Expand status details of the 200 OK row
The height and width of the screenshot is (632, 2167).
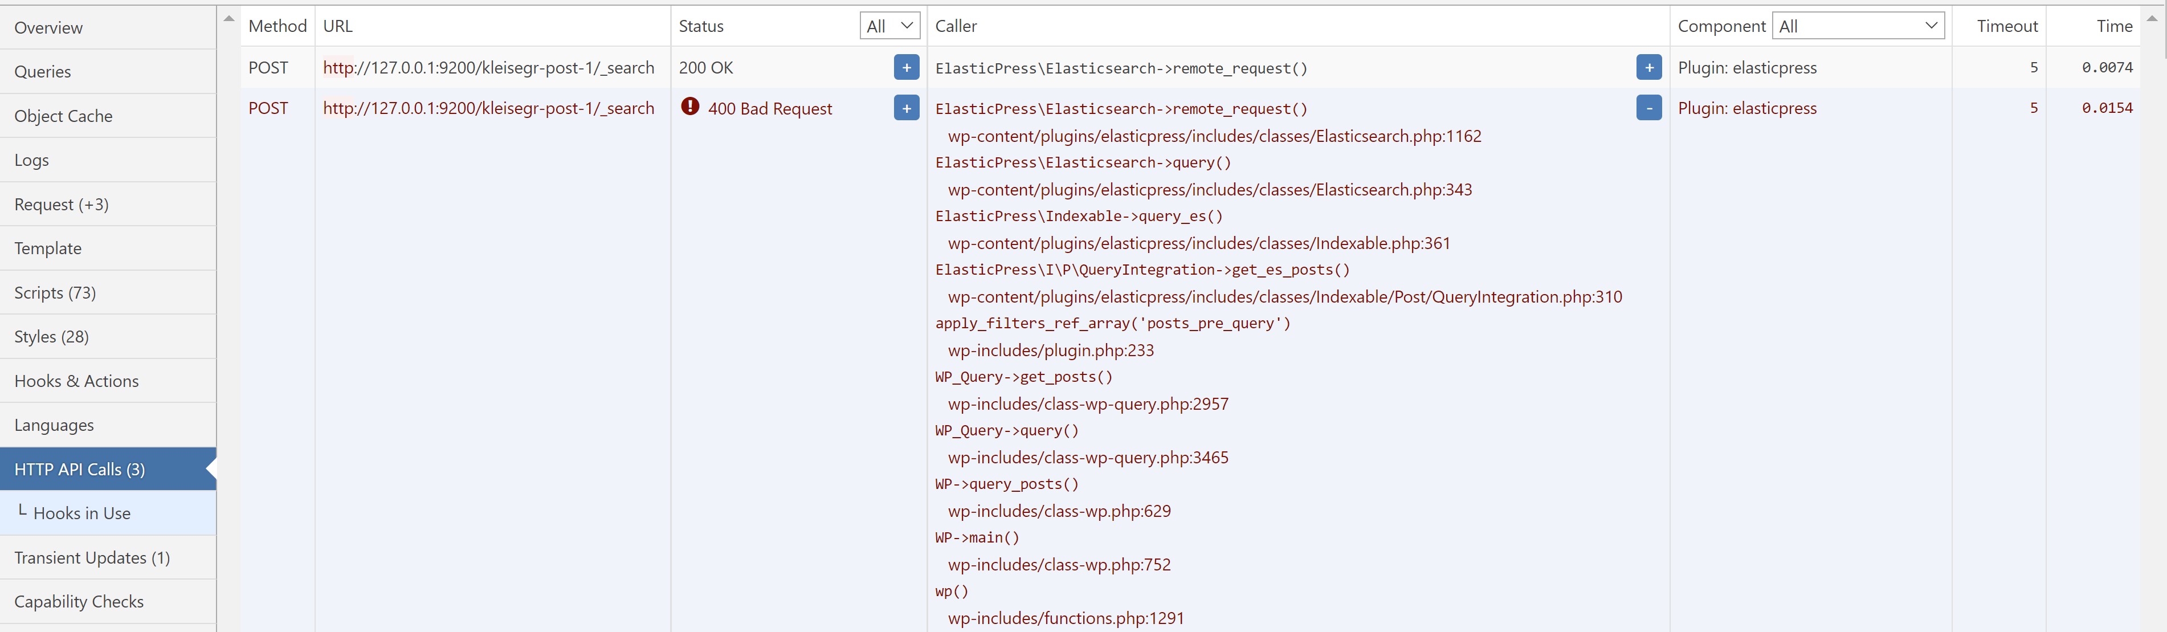905,67
